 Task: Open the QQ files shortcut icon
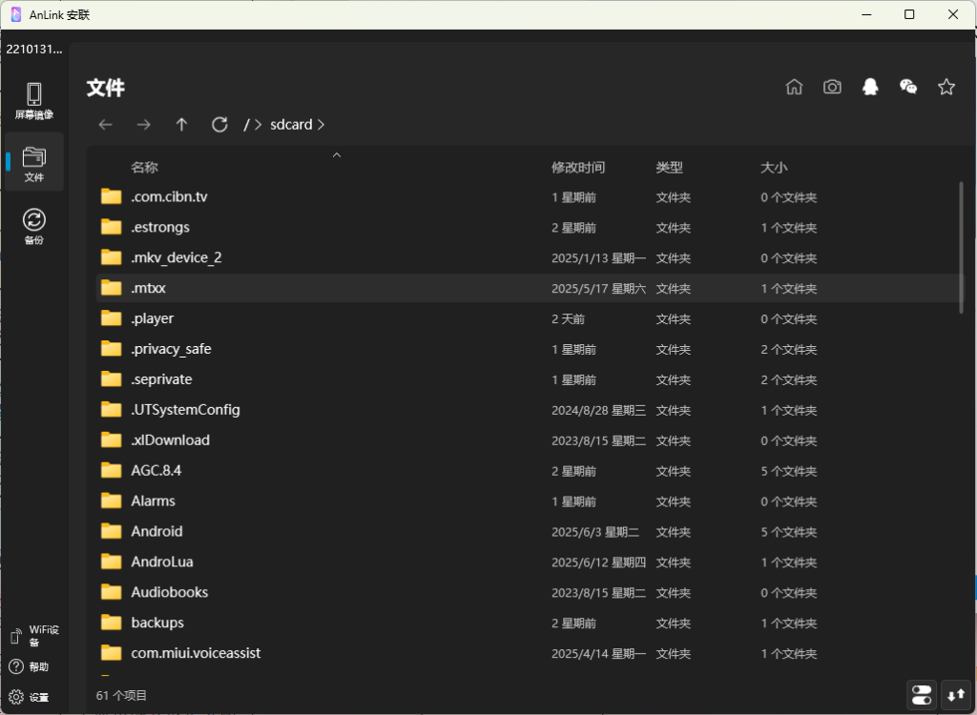click(870, 87)
